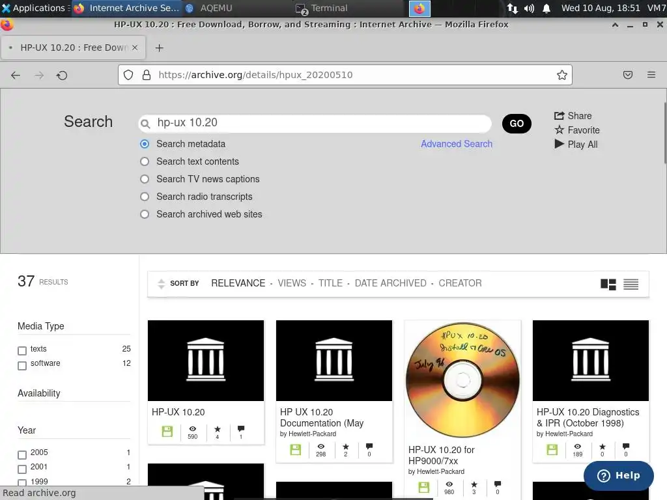Toggle sort direction arrows next to Sort By
This screenshot has width=667, height=500.
pos(162,284)
